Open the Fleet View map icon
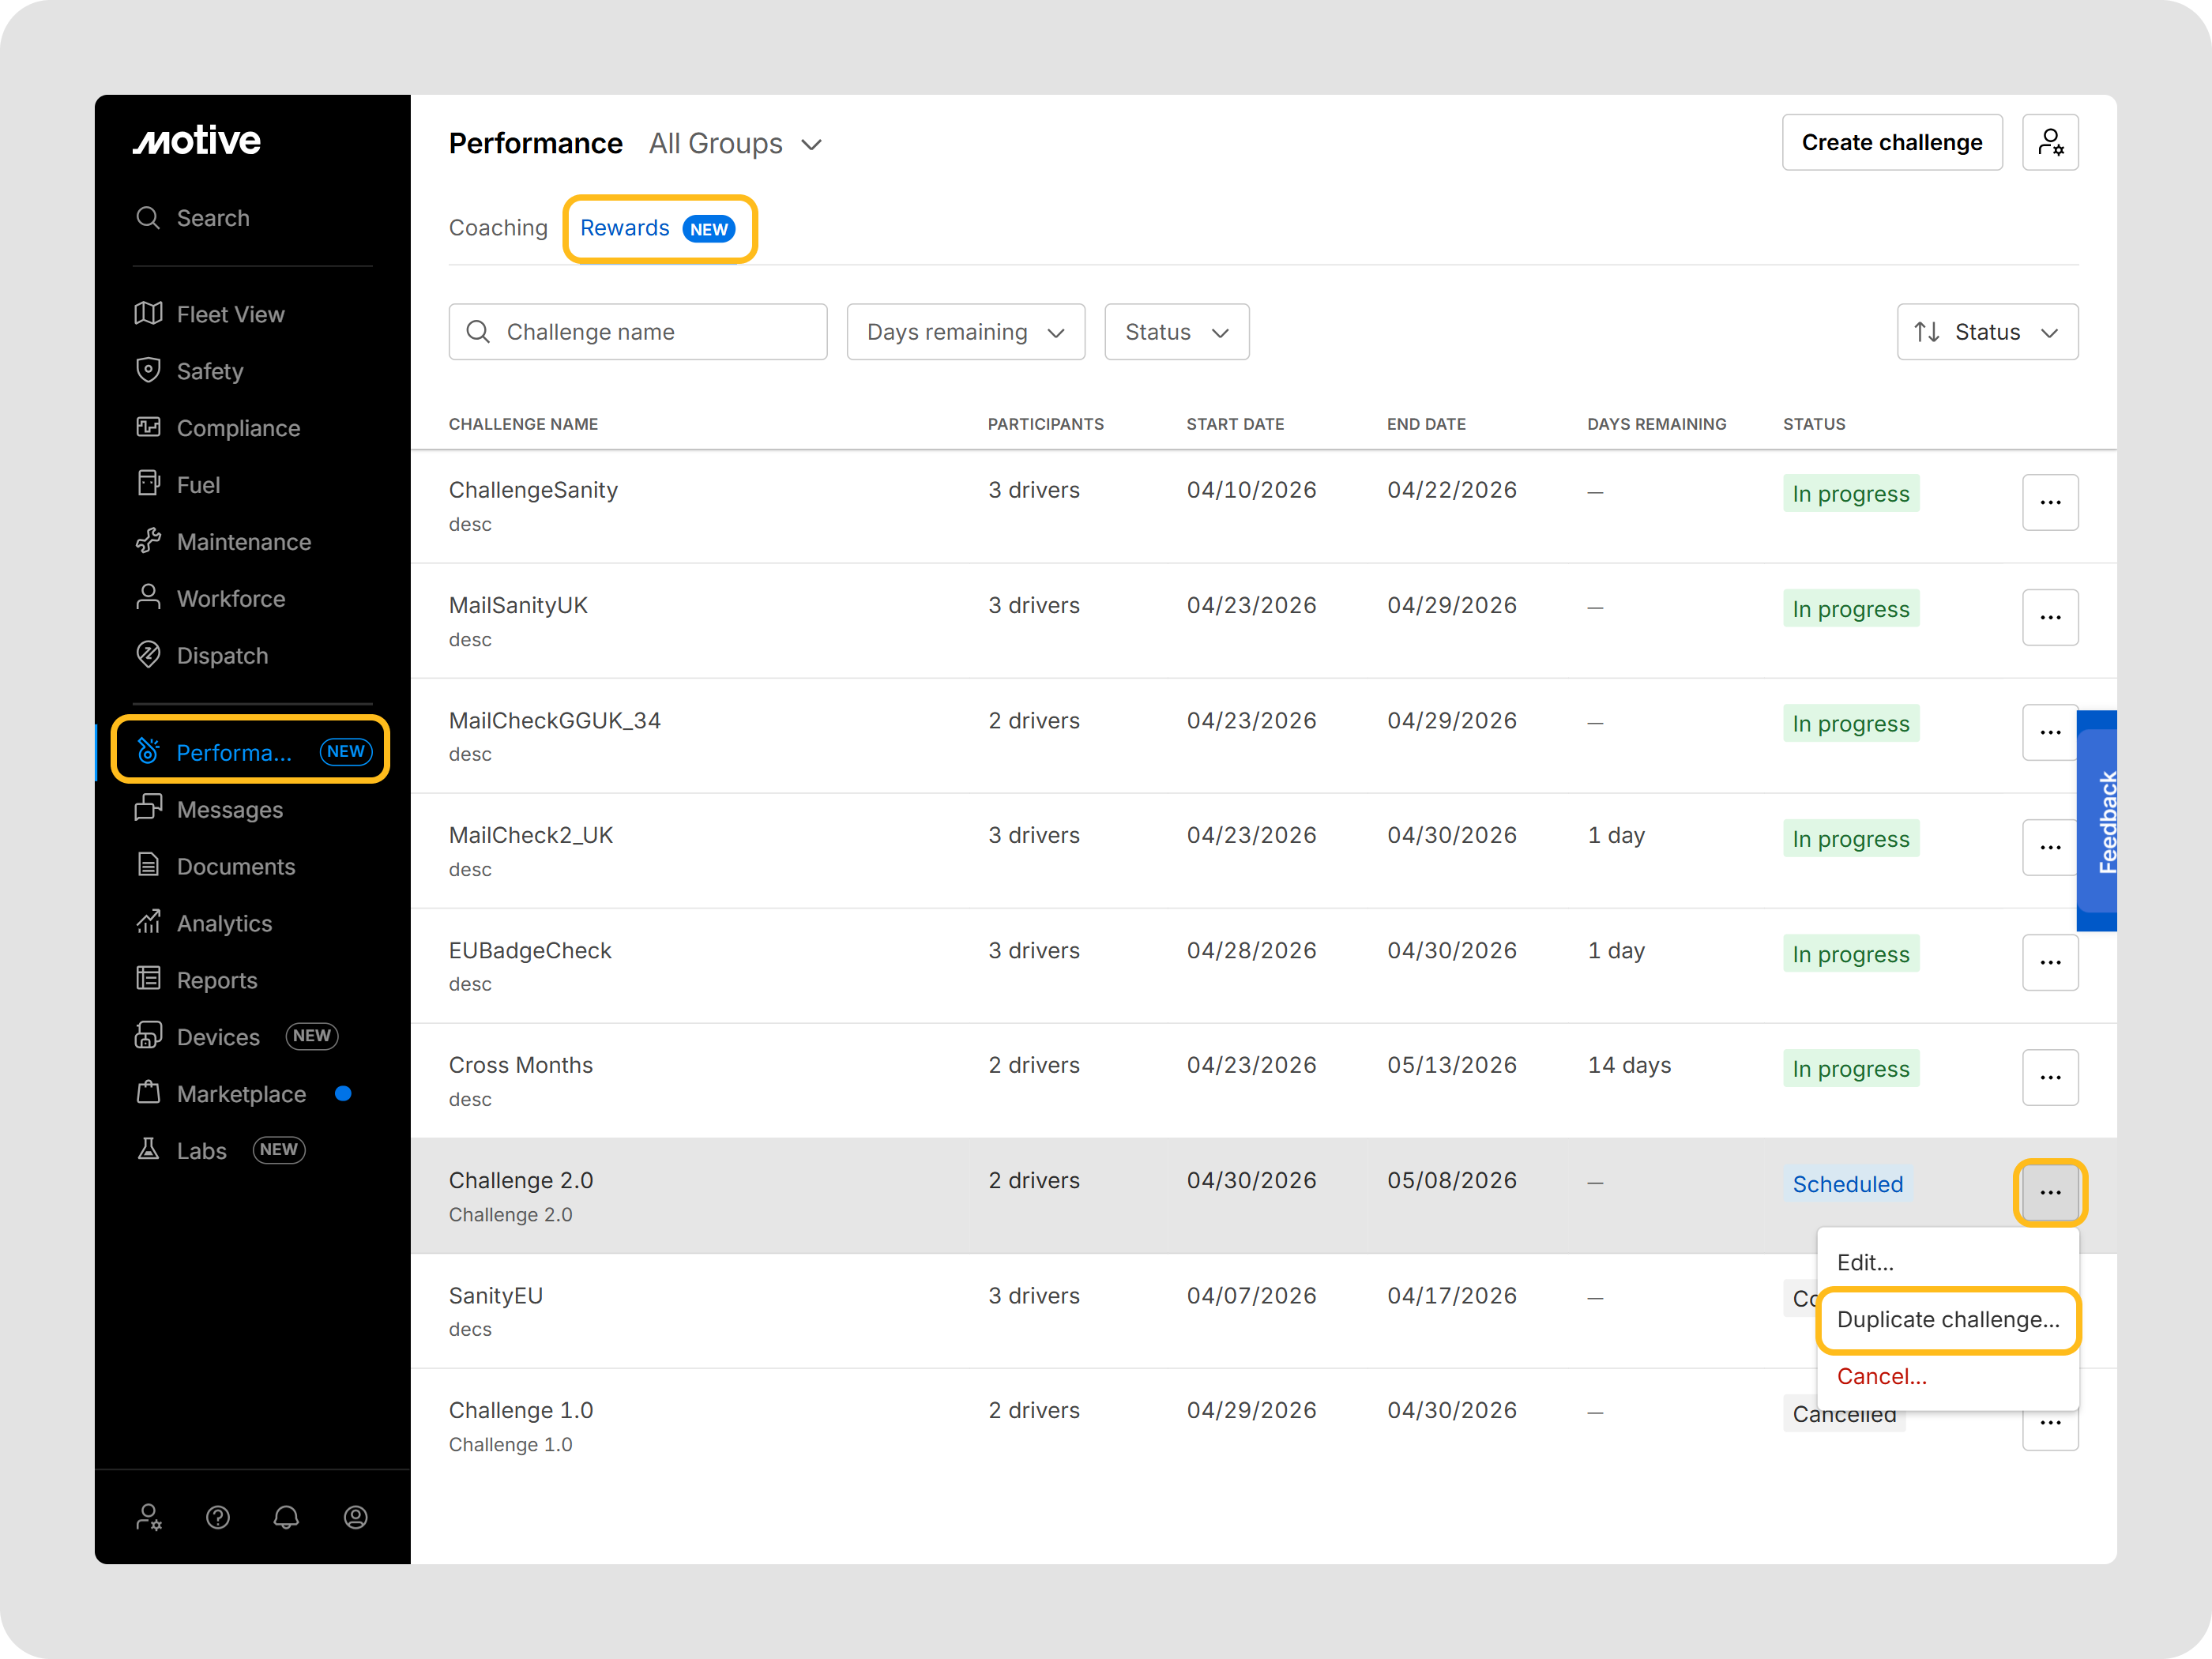2212x1659 pixels. click(x=148, y=314)
